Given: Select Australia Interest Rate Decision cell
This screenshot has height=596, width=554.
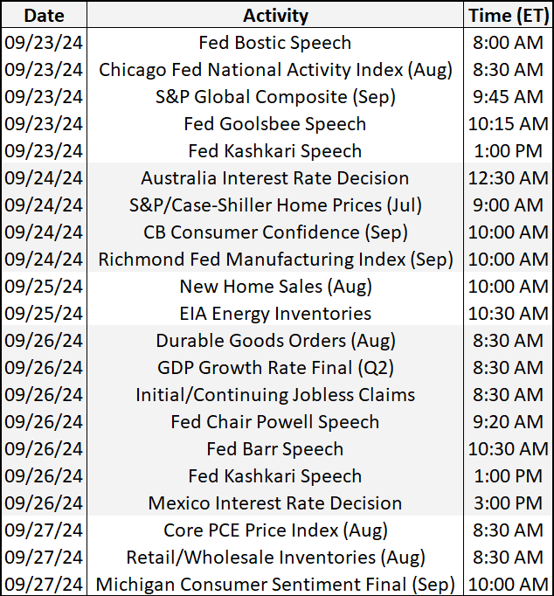Looking at the screenshot, I should click(275, 178).
